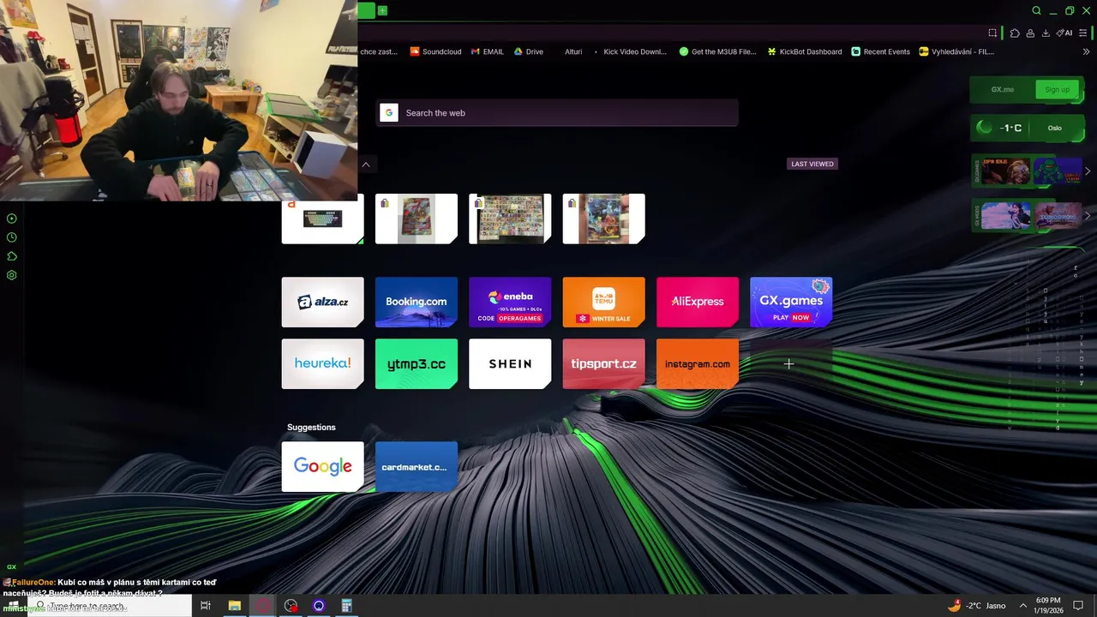Screen dimensions: 1097x617
Task: Show next GX Mods with arrow
Action: click(x=1088, y=215)
